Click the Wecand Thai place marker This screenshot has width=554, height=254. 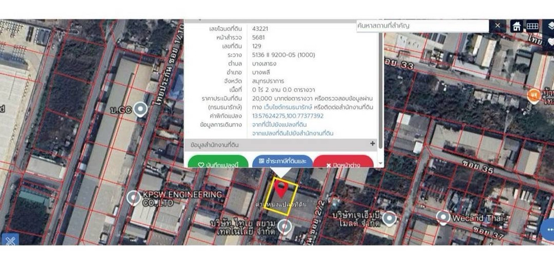[443, 217]
